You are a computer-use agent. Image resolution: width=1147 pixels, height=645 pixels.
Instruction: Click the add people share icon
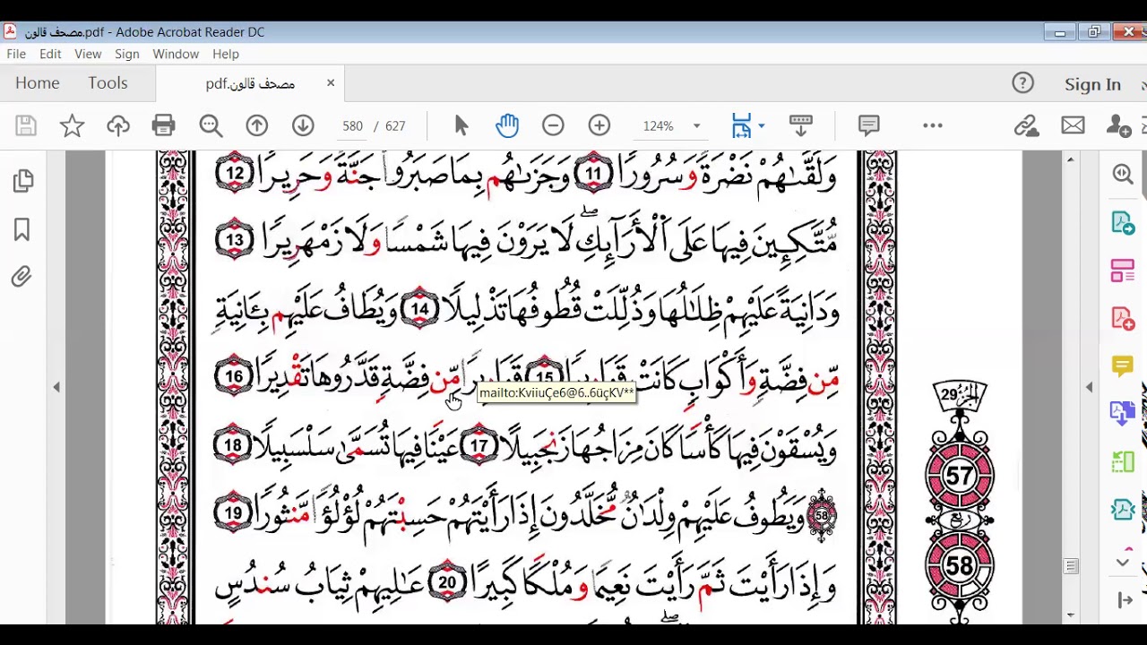[1118, 126]
